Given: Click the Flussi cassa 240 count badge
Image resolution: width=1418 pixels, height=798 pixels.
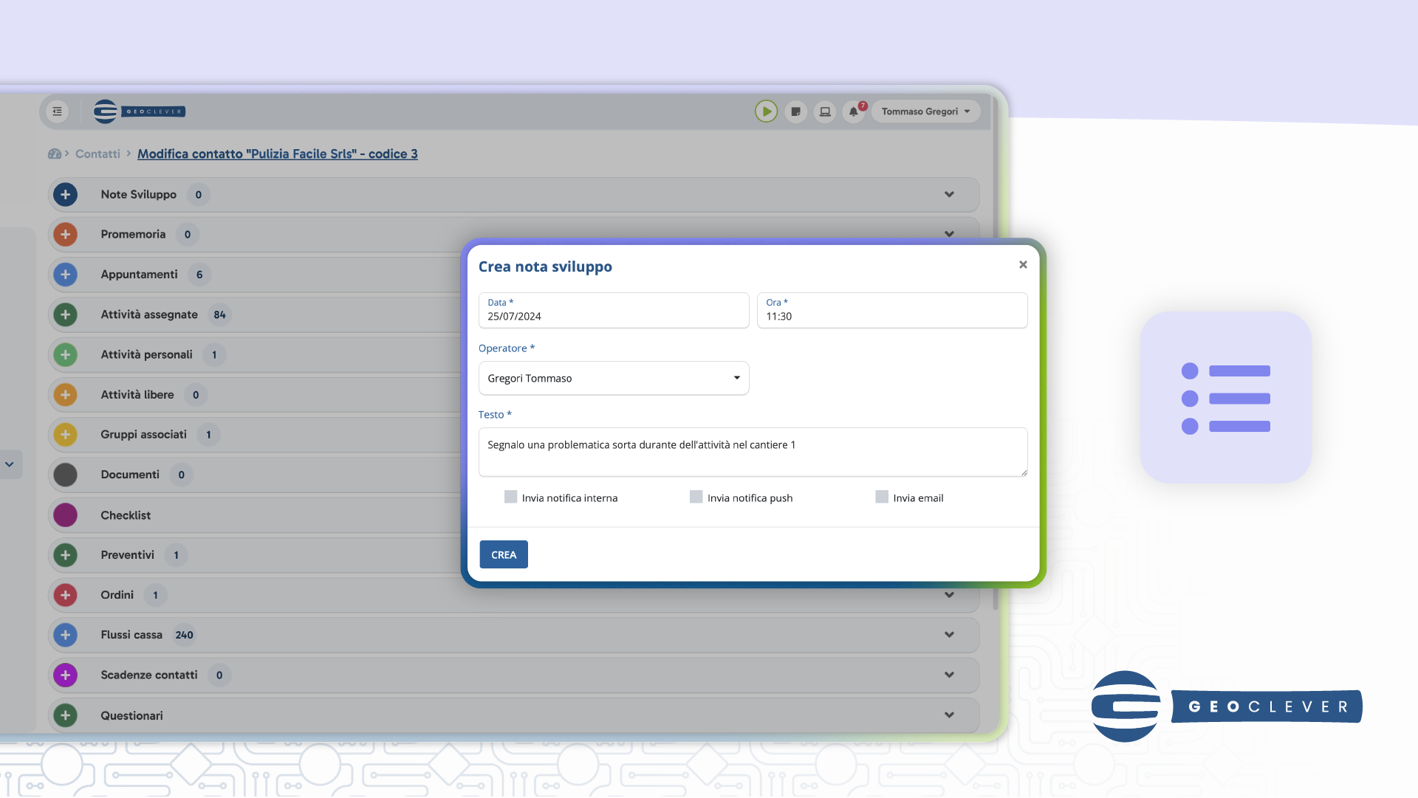Looking at the screenshot, I should [185, 635].
